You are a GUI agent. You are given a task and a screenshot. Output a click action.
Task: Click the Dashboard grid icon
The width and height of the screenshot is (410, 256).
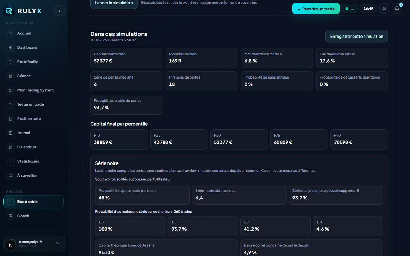pos(11,48)
